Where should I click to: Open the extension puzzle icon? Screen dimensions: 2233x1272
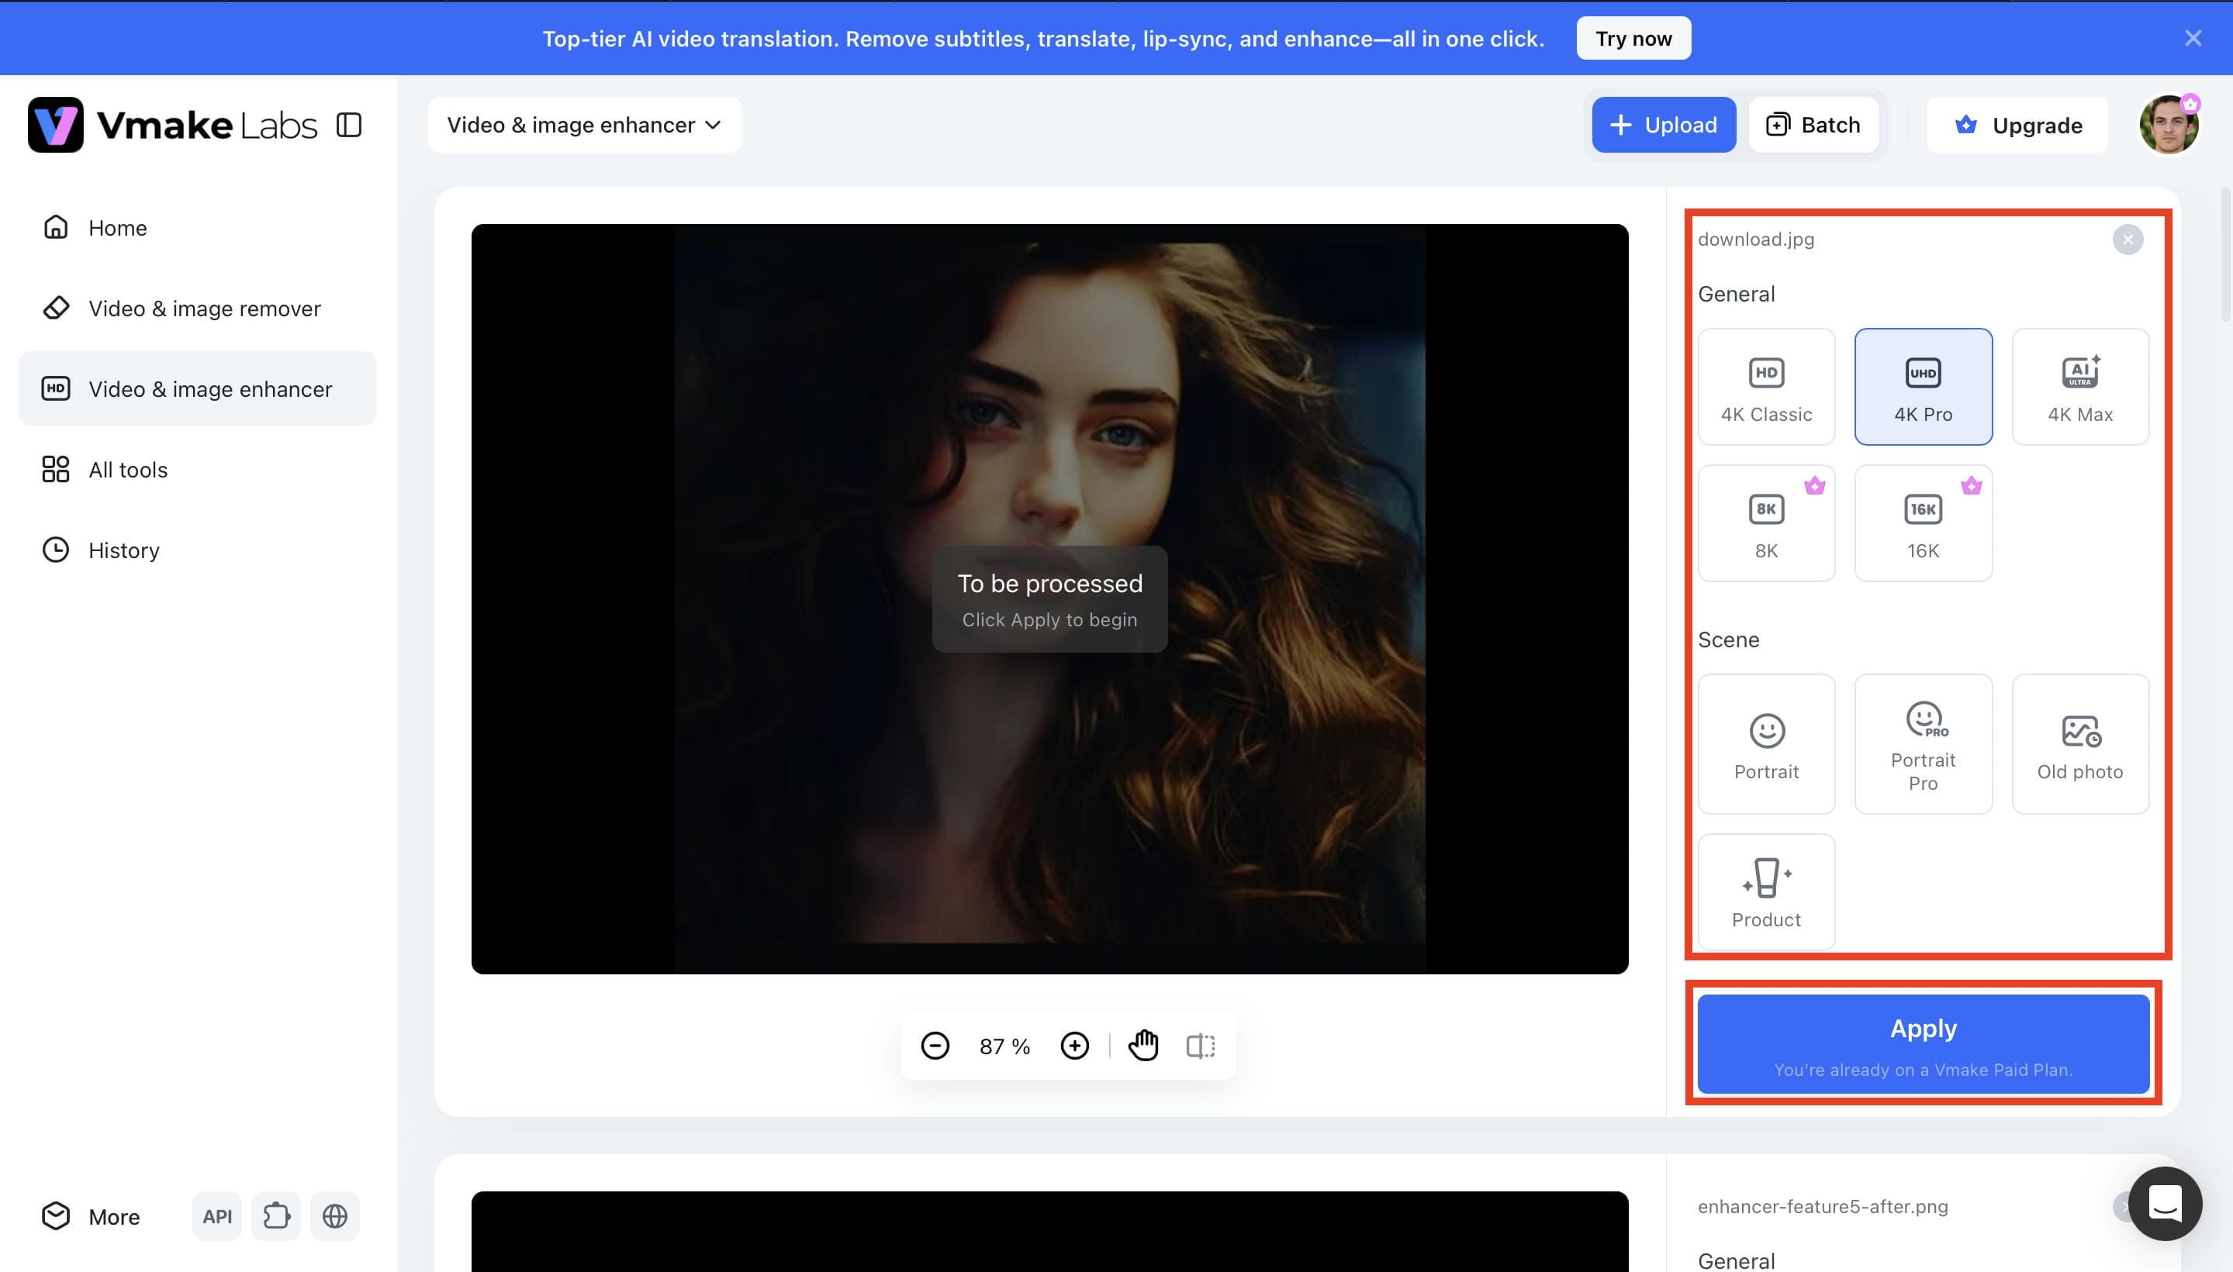pos(276,1216)
